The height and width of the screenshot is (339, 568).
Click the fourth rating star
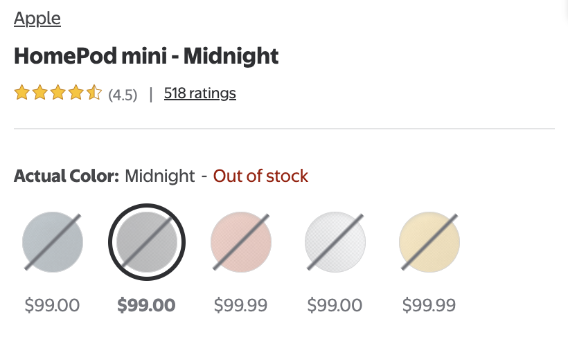click(76, 93)
